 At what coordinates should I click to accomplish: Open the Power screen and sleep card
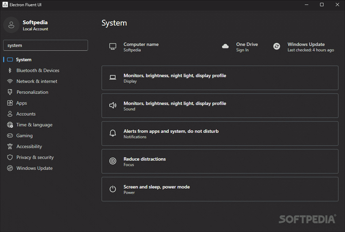tap(220, 189)
